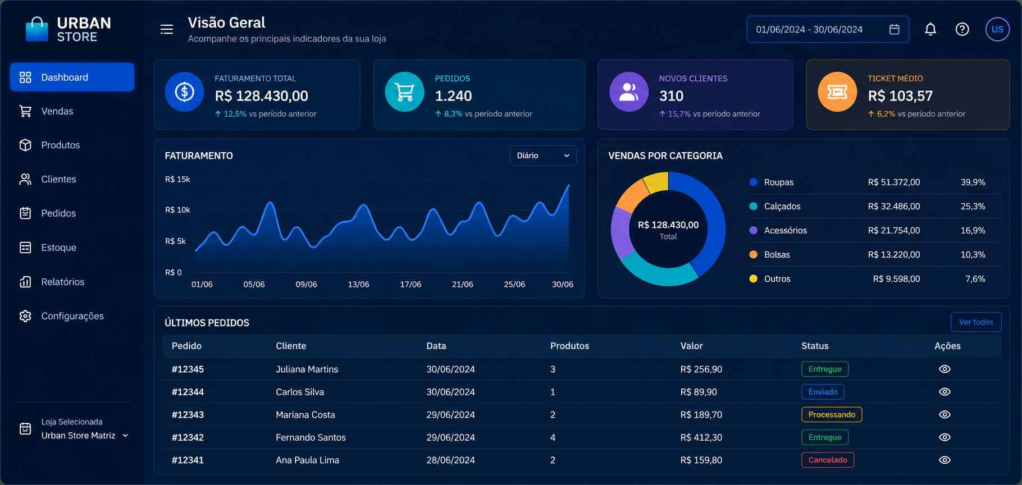View order #12343 with eye icon

[945, 414]
